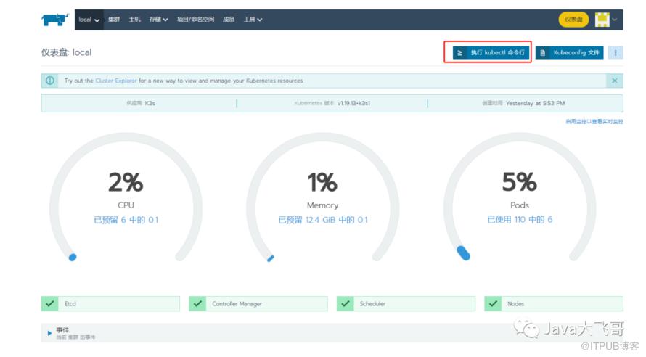Dismiss the Cluster Explorer banner
Viewport: 646px width, 357px height.
615,81
